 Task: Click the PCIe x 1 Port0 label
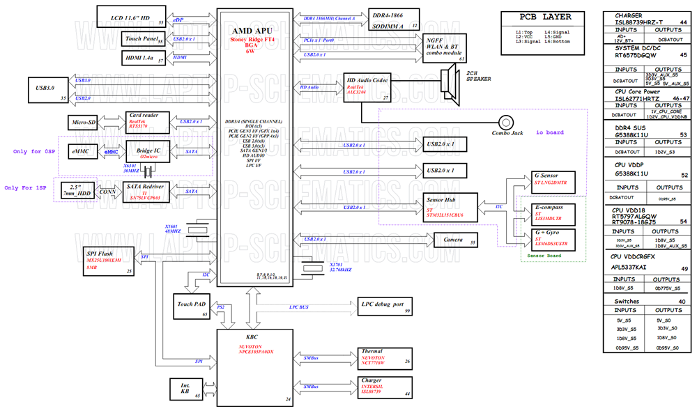click(x=319, y=40)
